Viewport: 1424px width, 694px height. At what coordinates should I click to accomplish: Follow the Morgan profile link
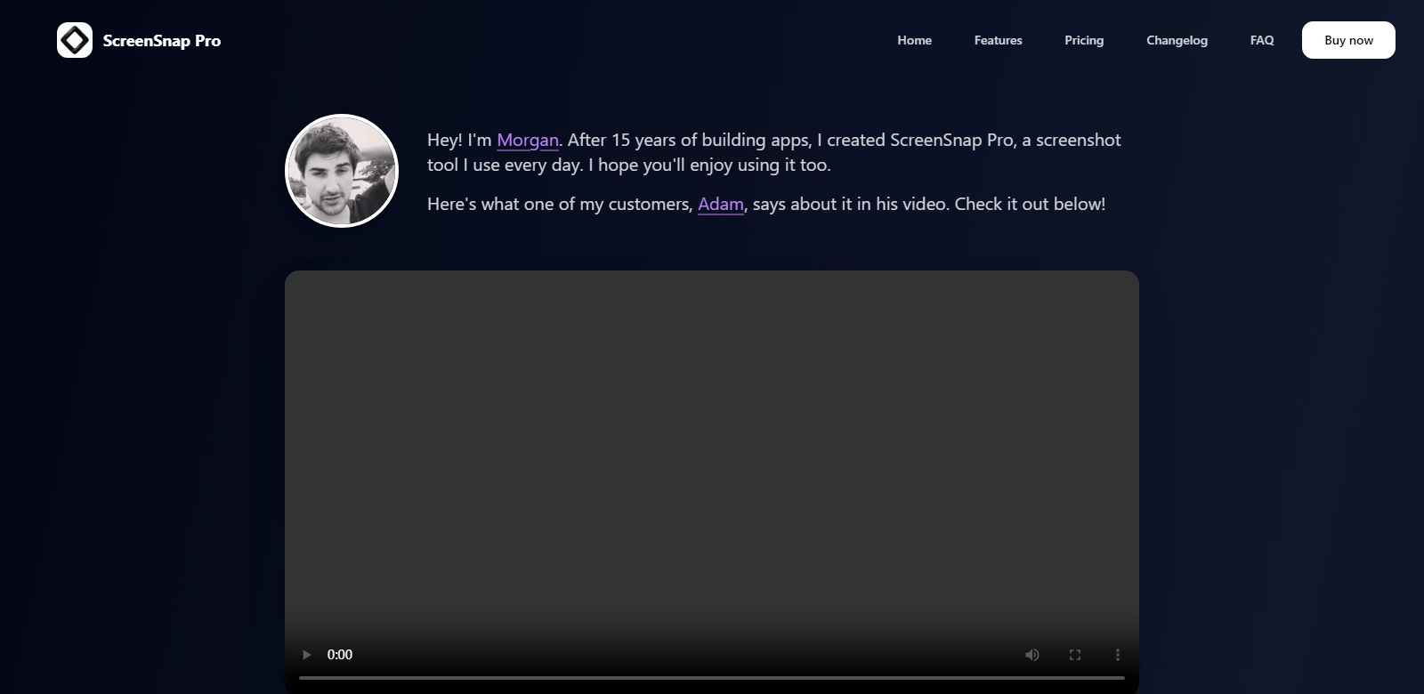pos(528,140)
